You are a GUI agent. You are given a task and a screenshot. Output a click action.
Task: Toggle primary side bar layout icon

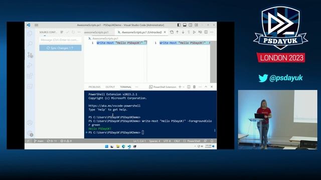(x=179, y=25)
